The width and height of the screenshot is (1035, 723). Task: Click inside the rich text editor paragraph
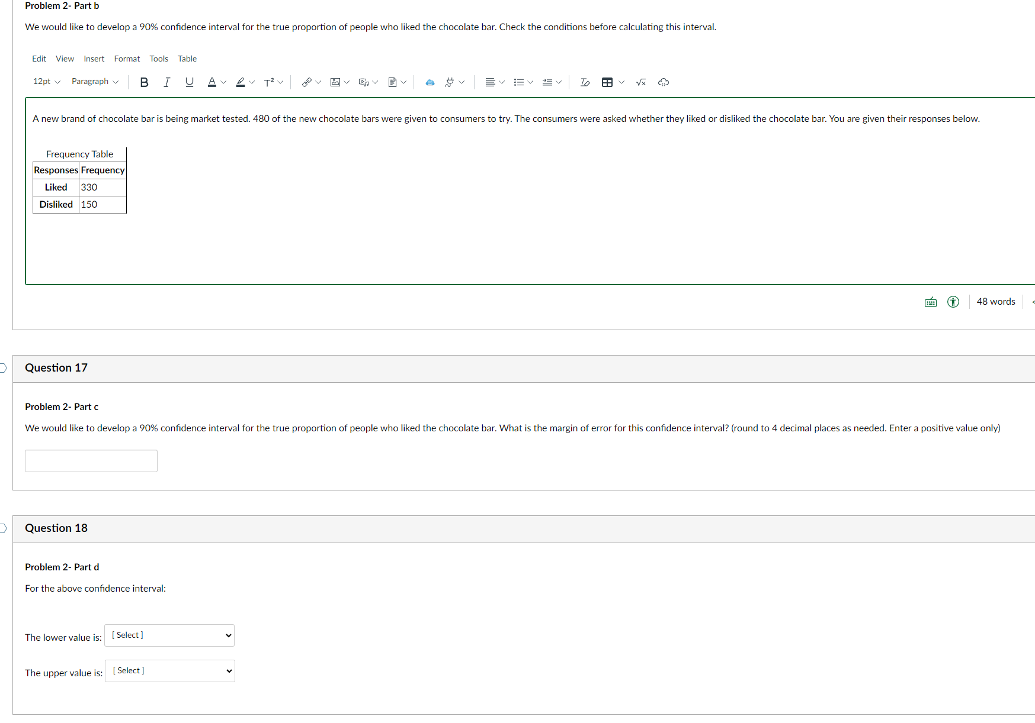click(x=506, y=119)
